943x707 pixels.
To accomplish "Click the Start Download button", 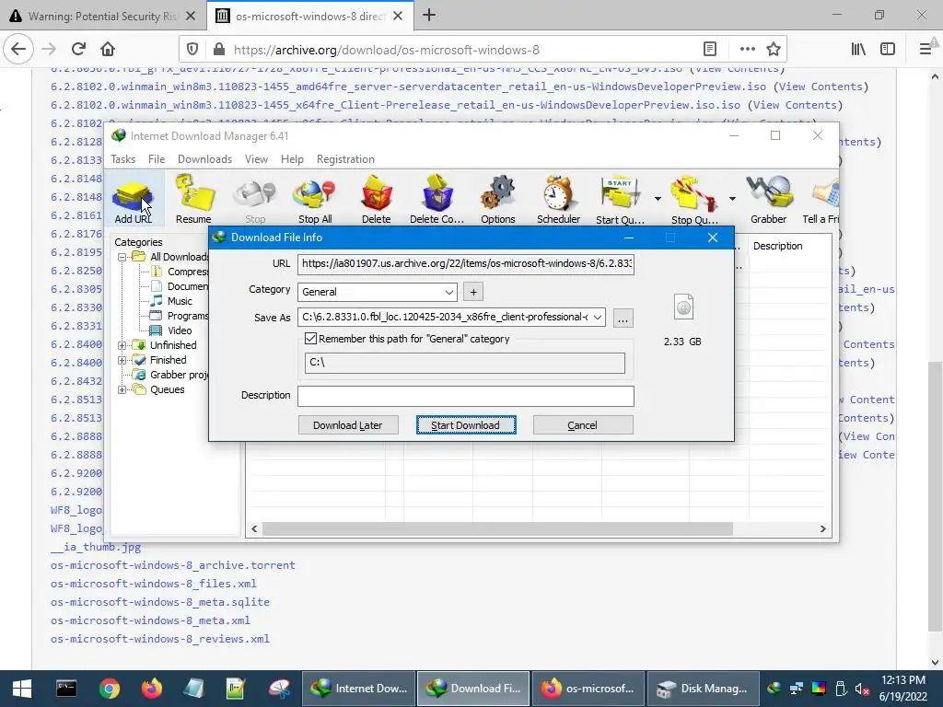I will 466,425.
